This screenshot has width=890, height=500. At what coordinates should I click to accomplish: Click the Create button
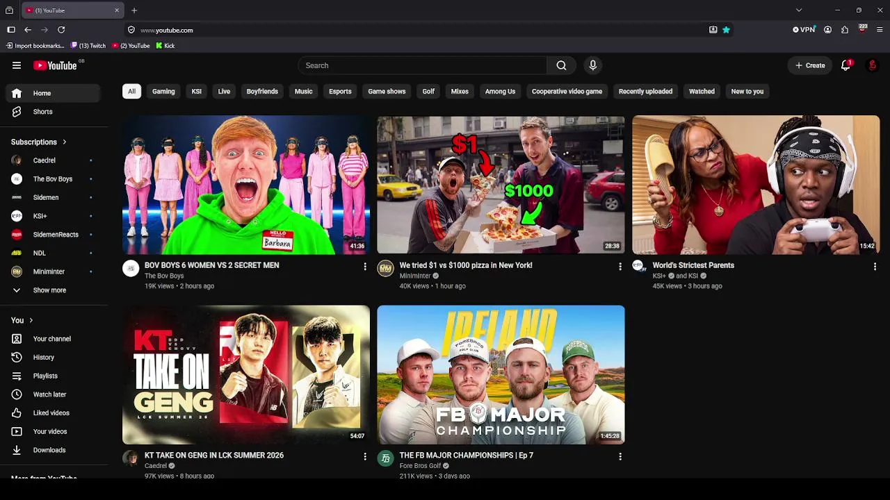(810, 65)
